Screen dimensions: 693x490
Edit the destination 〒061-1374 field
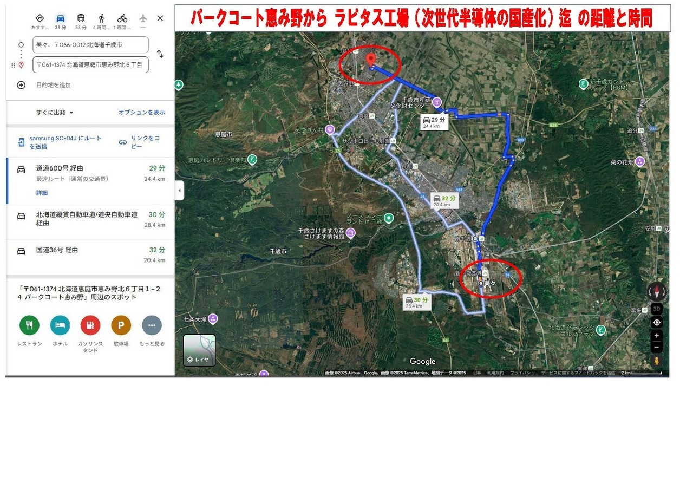coord(90,64)
